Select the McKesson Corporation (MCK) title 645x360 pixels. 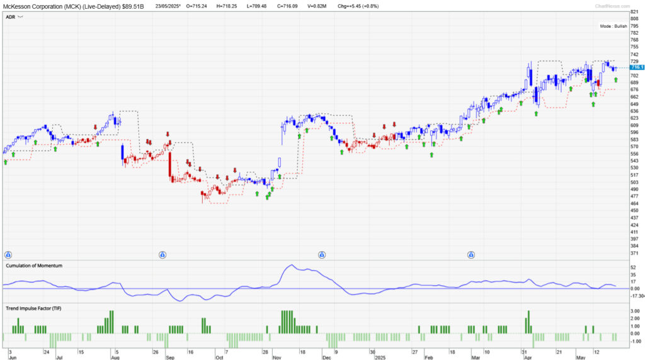42,6
